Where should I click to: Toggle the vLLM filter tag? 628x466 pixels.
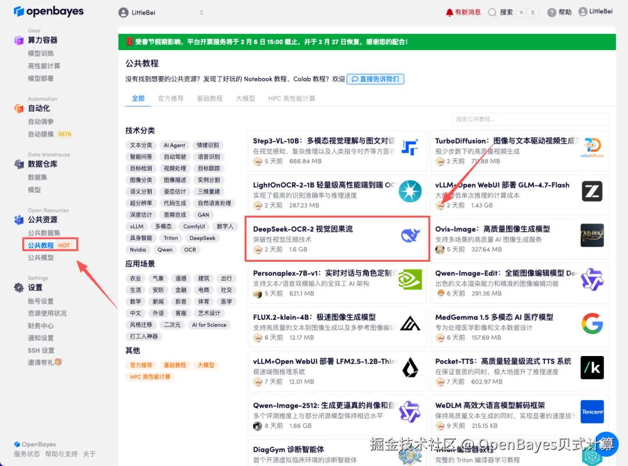pyautogui.click(x=137, y=226)
